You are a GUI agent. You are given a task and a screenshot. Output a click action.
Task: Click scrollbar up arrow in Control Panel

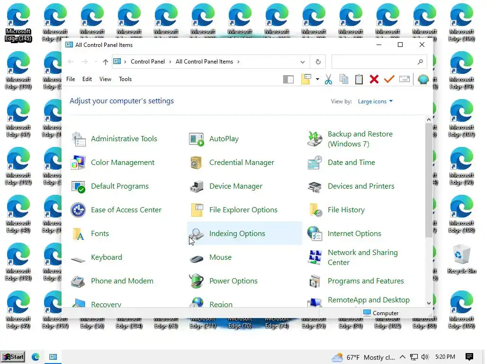429,119
